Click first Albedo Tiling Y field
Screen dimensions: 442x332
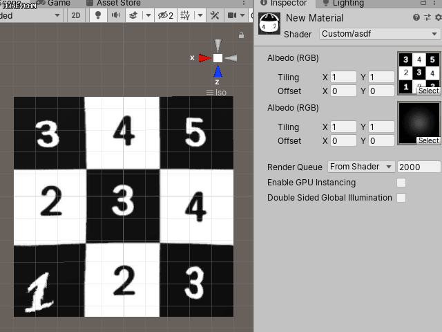[x=381, y=77]
